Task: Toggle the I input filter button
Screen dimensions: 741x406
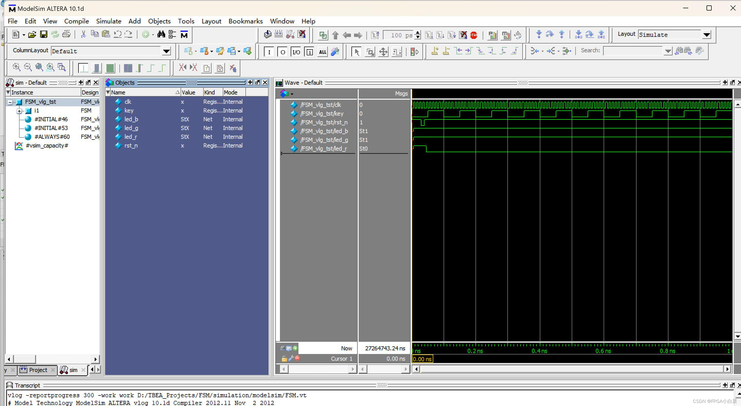Action: (269, 52)
